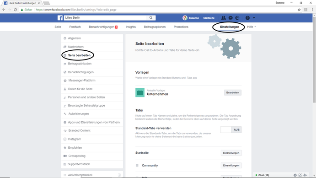Open chat options gear icon

click(295, 175)
